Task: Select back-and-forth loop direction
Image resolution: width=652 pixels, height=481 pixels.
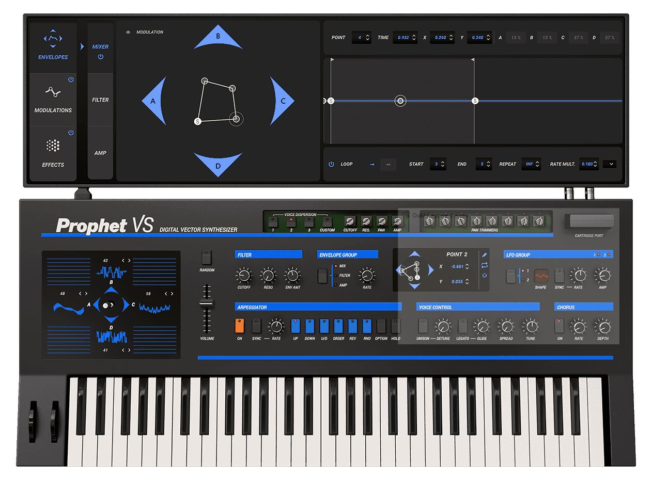Action: tap(389, 164)
